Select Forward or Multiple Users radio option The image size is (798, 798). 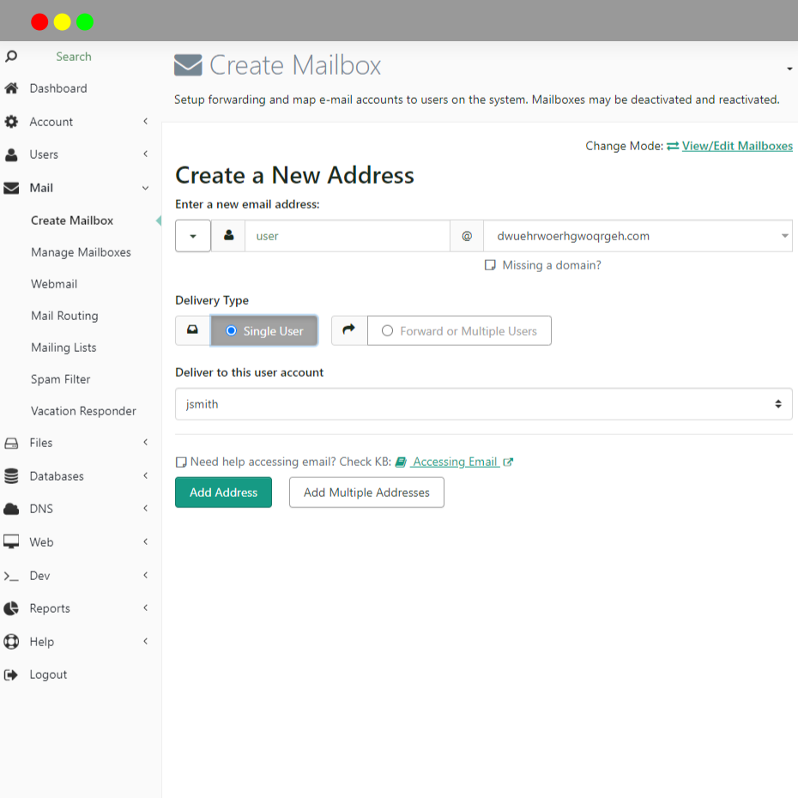tap(387, 331)
